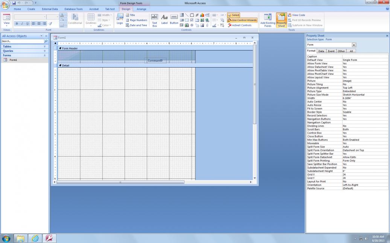
Task: Open the gridline Color dropdown
Action: (x=104, y=25)
